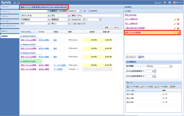Open the プロジェクト sidebar tab
184x116 pixels.
tap(10, 7)
